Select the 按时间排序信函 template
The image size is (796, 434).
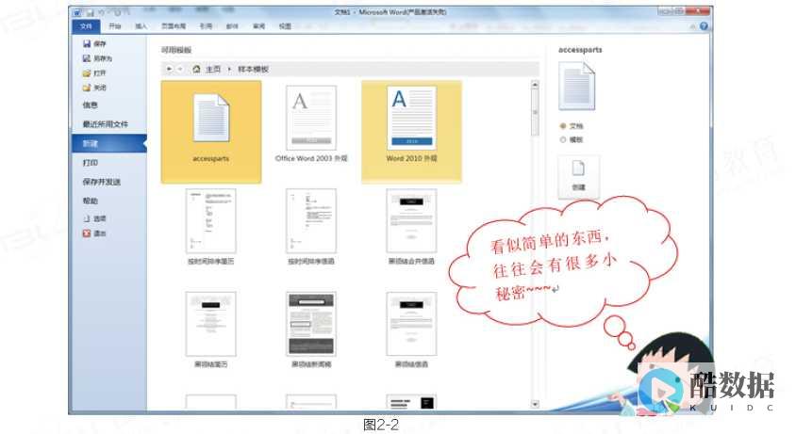tap(311, 227)
